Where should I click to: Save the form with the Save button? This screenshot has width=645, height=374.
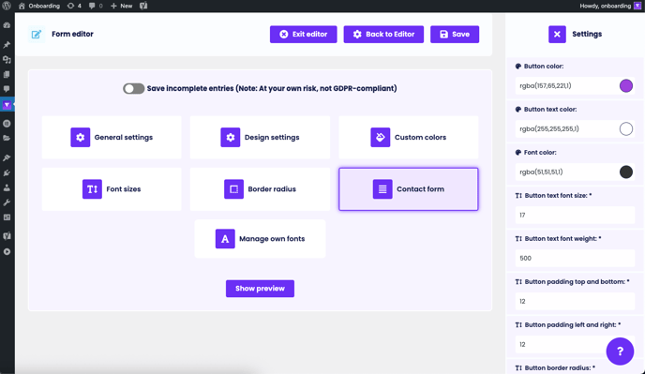coord(455,34)
